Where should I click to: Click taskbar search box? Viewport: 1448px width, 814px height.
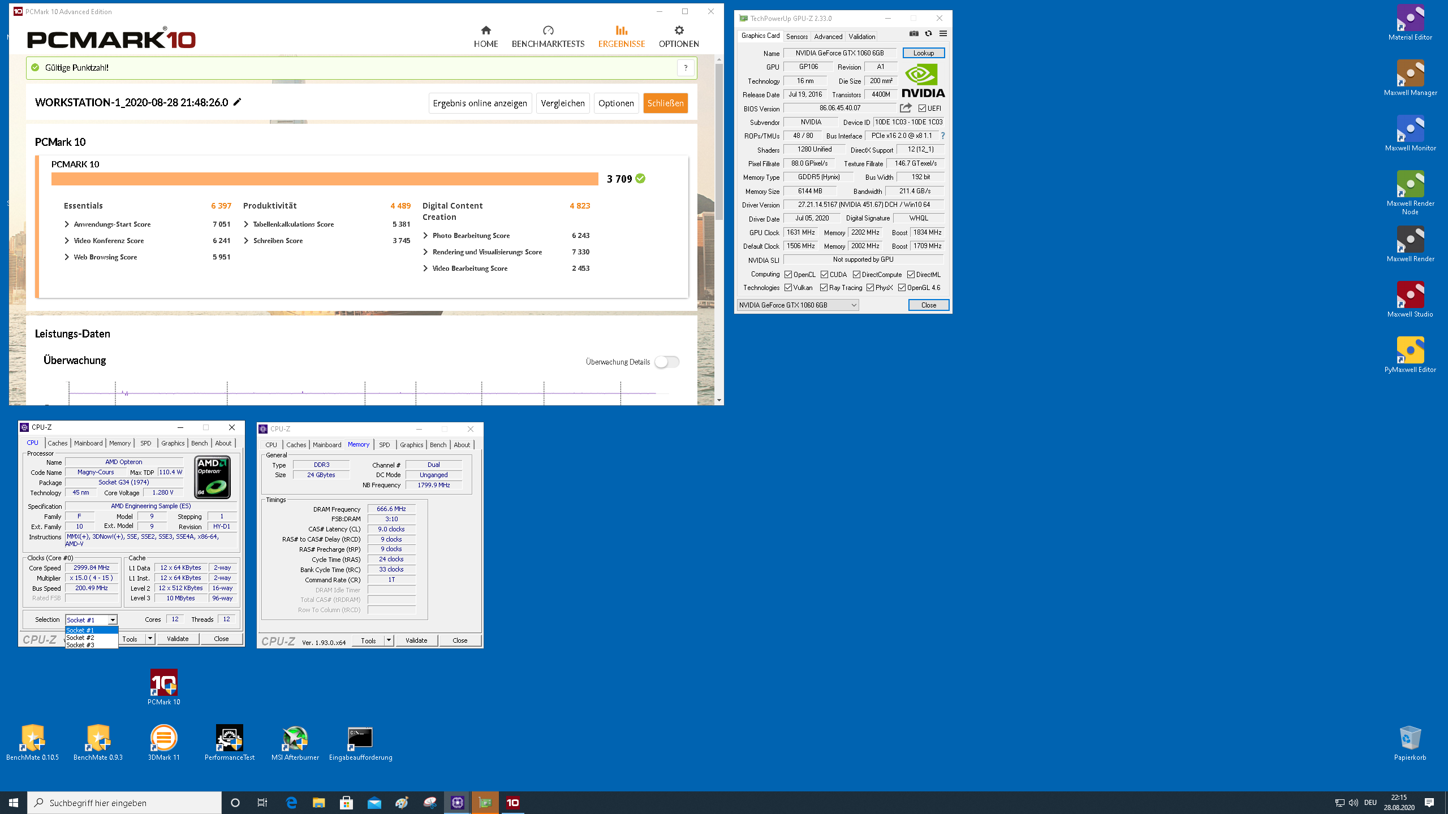[x=124, y=803]
